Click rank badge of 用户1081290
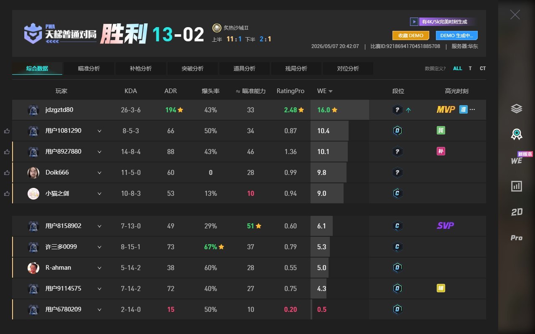This screenshot has width=535, height=334. pos(397,131)
